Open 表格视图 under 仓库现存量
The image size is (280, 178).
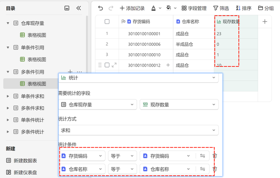point(33,35)
